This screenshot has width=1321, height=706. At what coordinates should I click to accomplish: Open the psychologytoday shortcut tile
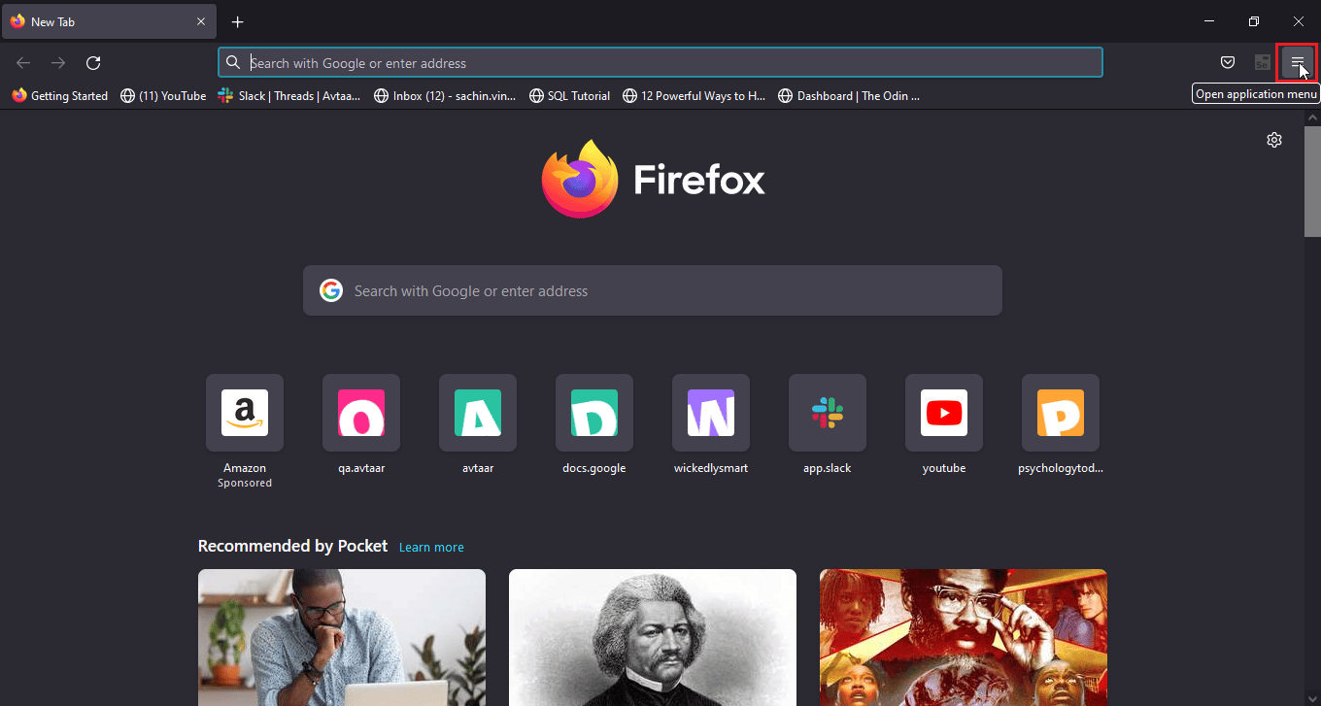coord(1061,413)
